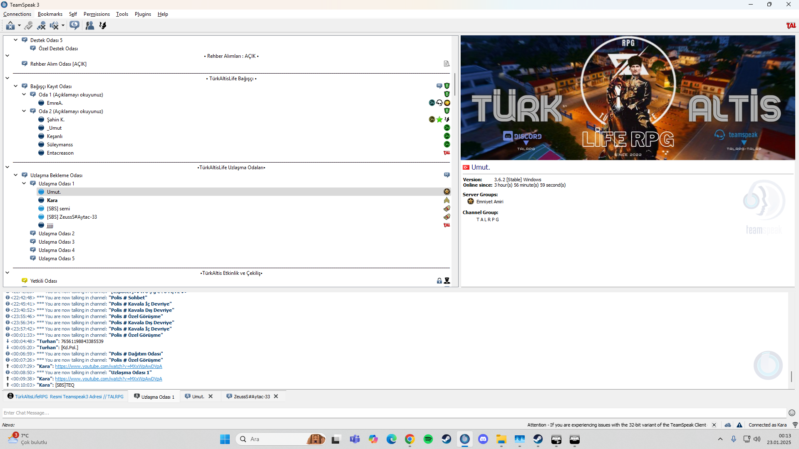Close the ZeussS#Aytac-33 chat tab
Screen dimensions: 799x449
[x=276, y=396]
